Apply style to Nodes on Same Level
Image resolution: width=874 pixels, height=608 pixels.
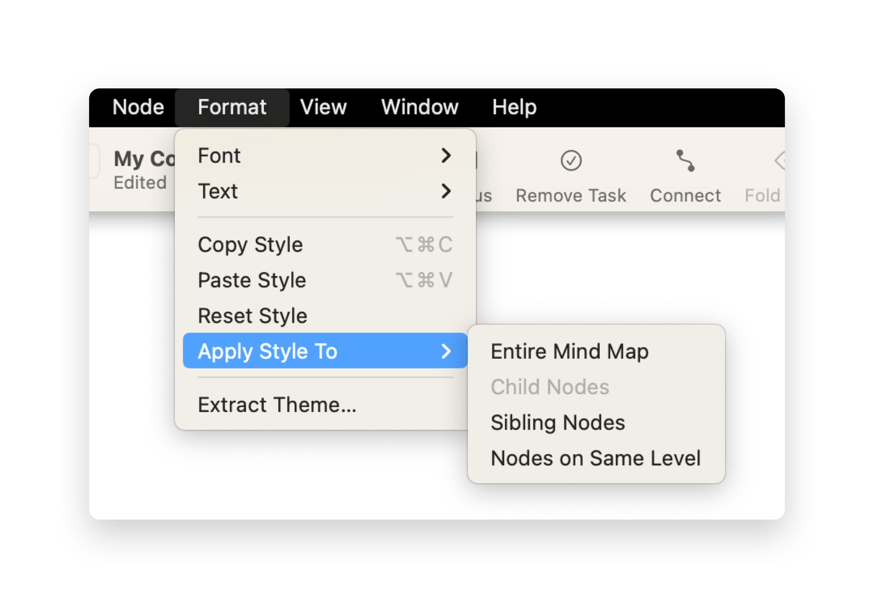click(x=595, y=458)
